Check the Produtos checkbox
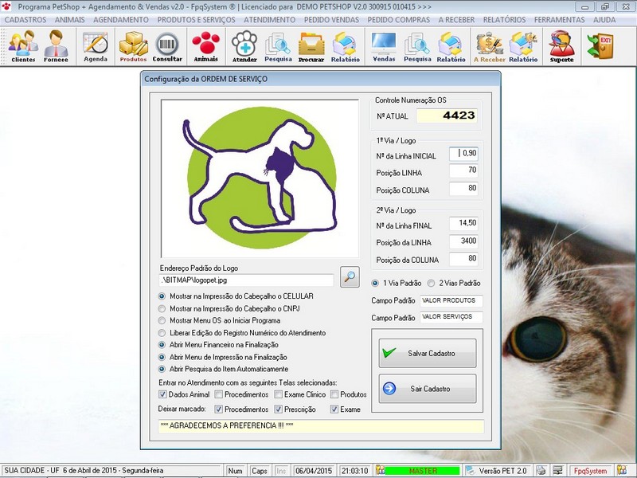Screen dimensions: 637x478 point(334,394)
